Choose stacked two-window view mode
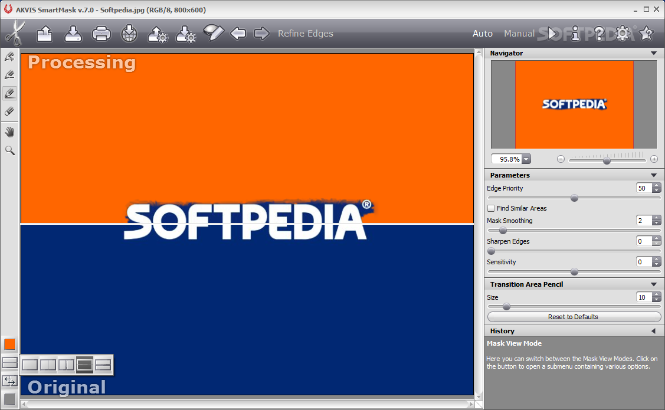This screenshot has width=665, height=410. (103, 365)
